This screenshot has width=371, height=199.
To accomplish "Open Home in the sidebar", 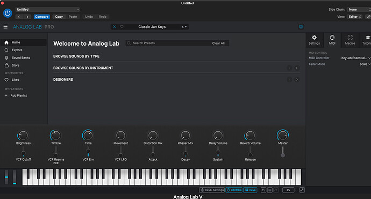I will 24,42.
